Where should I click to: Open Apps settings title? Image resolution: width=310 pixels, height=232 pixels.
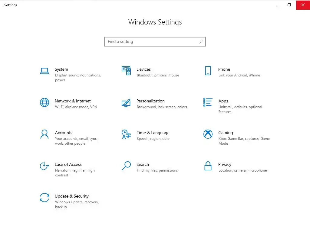tap(223, 101)
